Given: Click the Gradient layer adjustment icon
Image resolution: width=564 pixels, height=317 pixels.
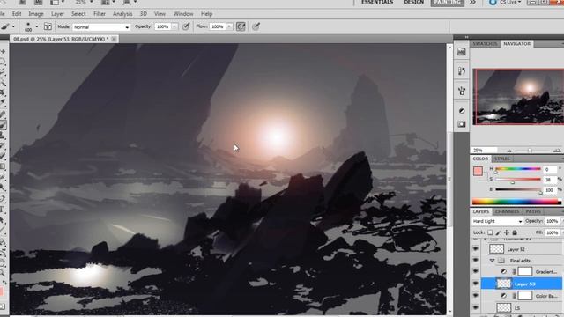Looking at the screenshot, I should (503, 272).
